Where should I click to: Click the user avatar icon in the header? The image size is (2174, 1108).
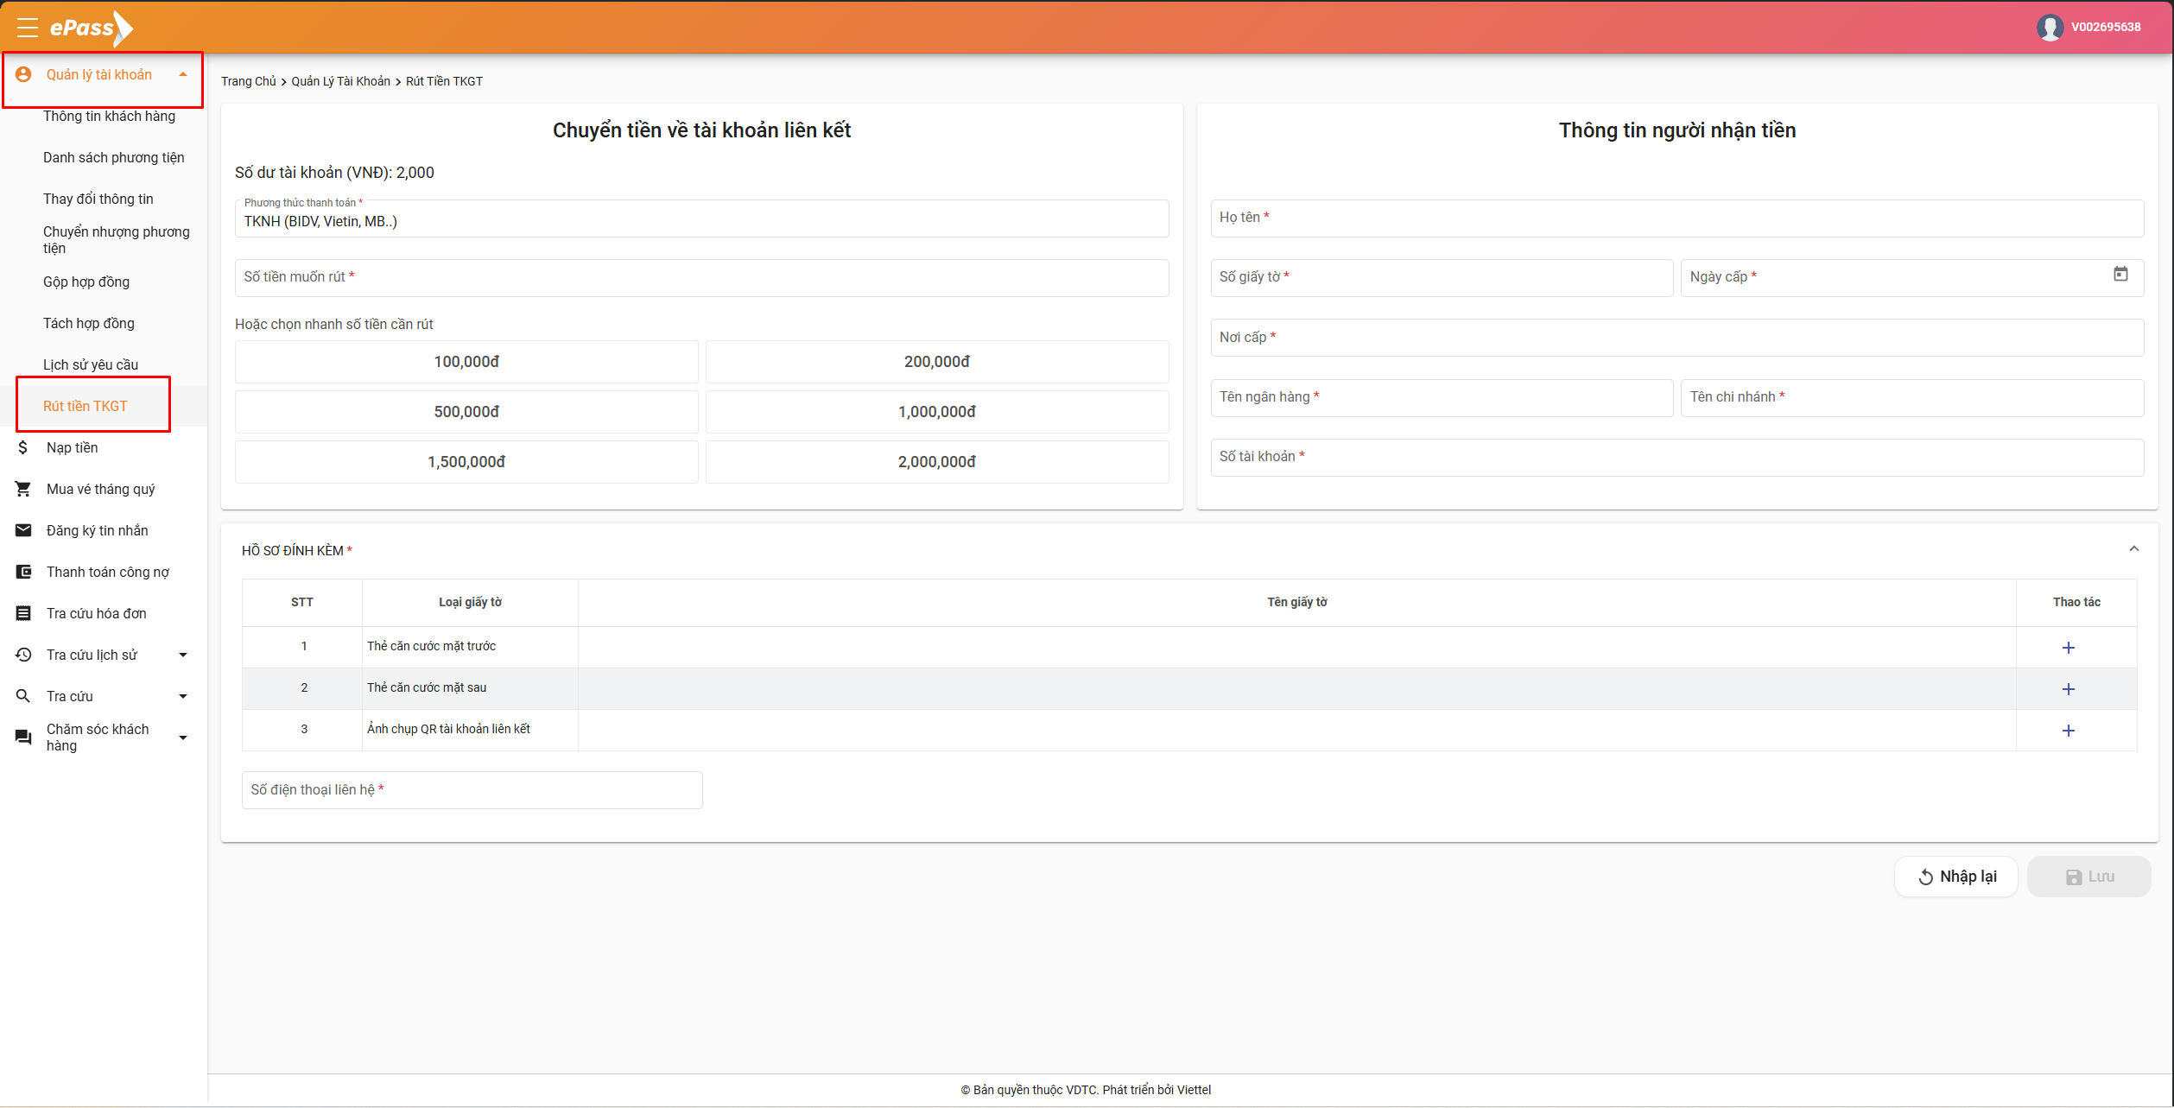click(2050, 28)
